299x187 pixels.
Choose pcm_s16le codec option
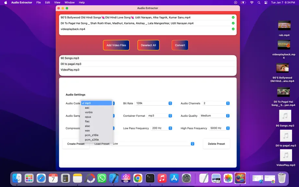(97, 135)
